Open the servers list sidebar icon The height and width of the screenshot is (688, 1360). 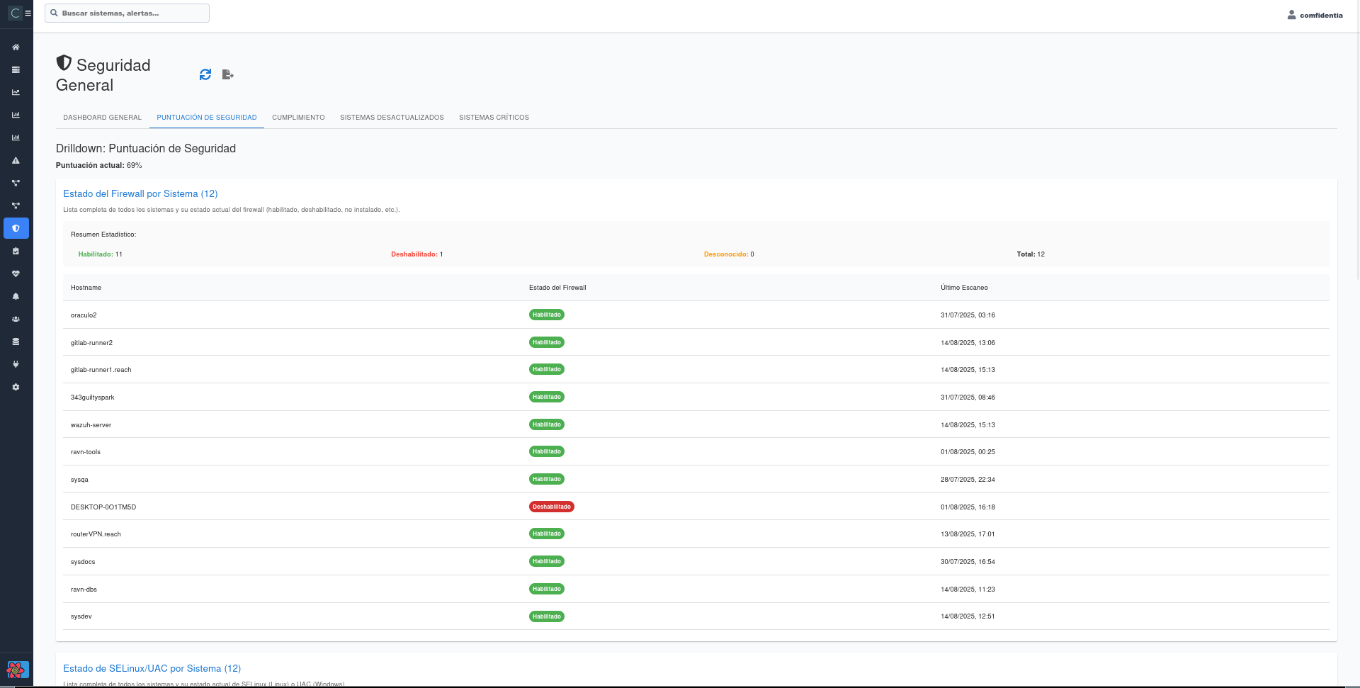[x=16, y=70]
